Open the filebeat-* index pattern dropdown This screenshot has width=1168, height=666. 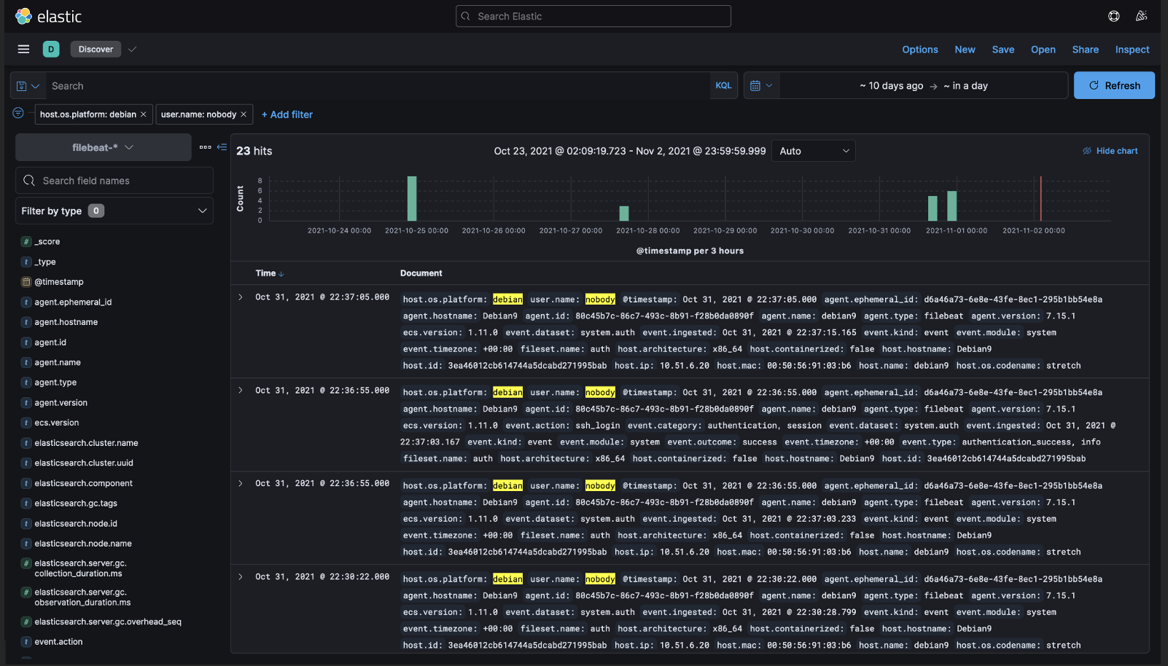point(104,147)
